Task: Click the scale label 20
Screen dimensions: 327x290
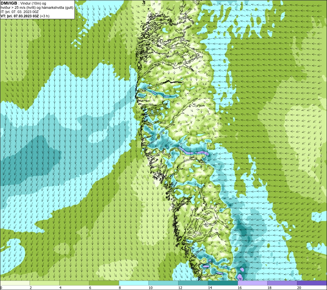Action: [299, 288]
